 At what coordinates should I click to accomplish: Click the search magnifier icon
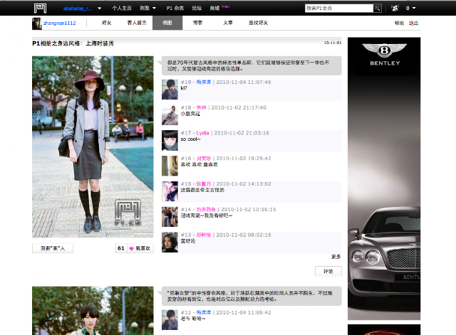tap(377, 8)
